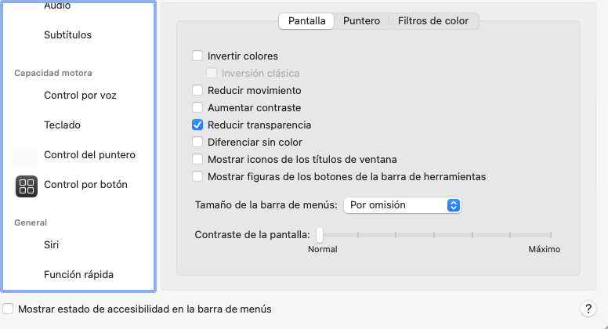Enable Mostrar estado de accesibilidad en barra de menús

point(8,309)
